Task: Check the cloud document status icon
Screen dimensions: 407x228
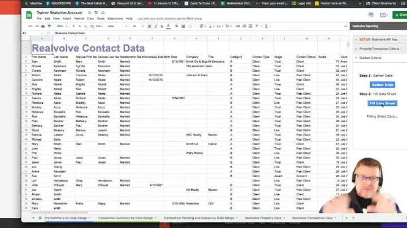Action: tap(103, 12)
